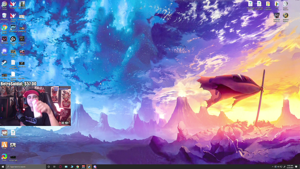Open the orange FiveM desktop shortcut
The height and width of the screenshot is (169, 300).
point(4,145)
